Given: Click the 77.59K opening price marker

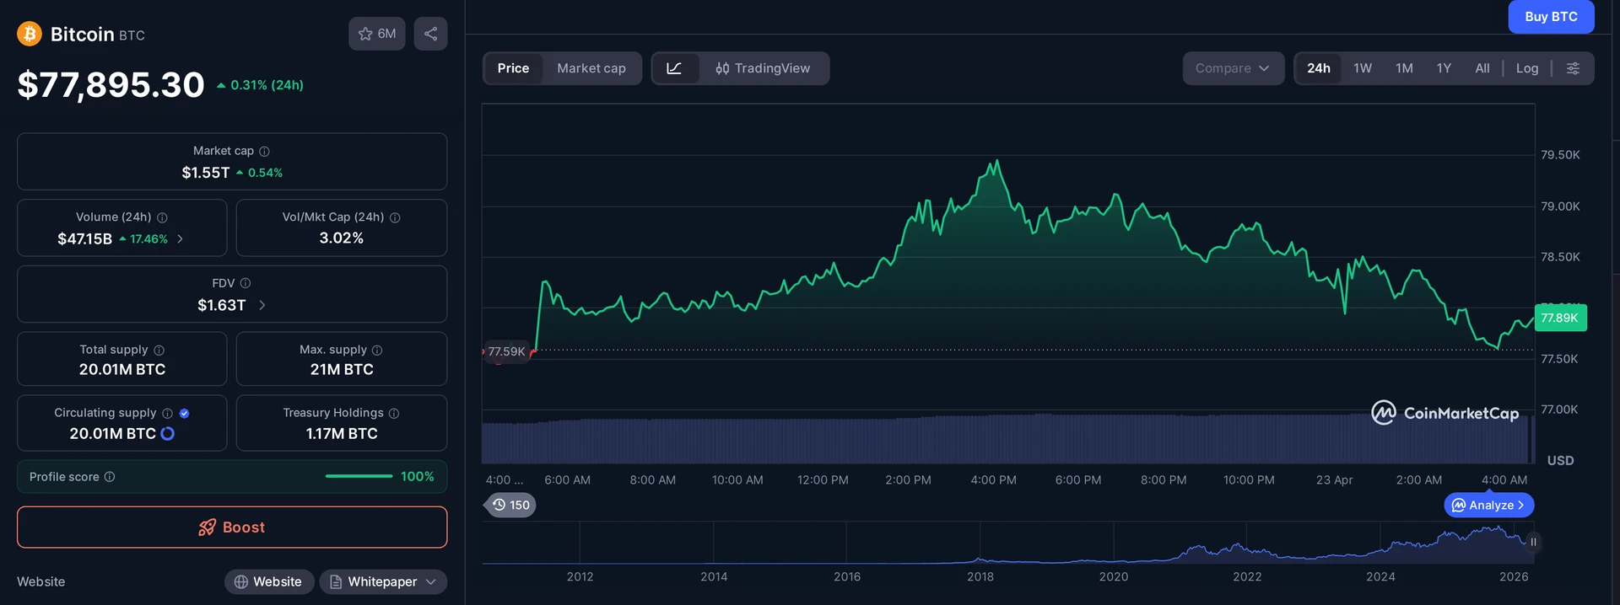Looking at the screenshot, I should coord(506,351).
